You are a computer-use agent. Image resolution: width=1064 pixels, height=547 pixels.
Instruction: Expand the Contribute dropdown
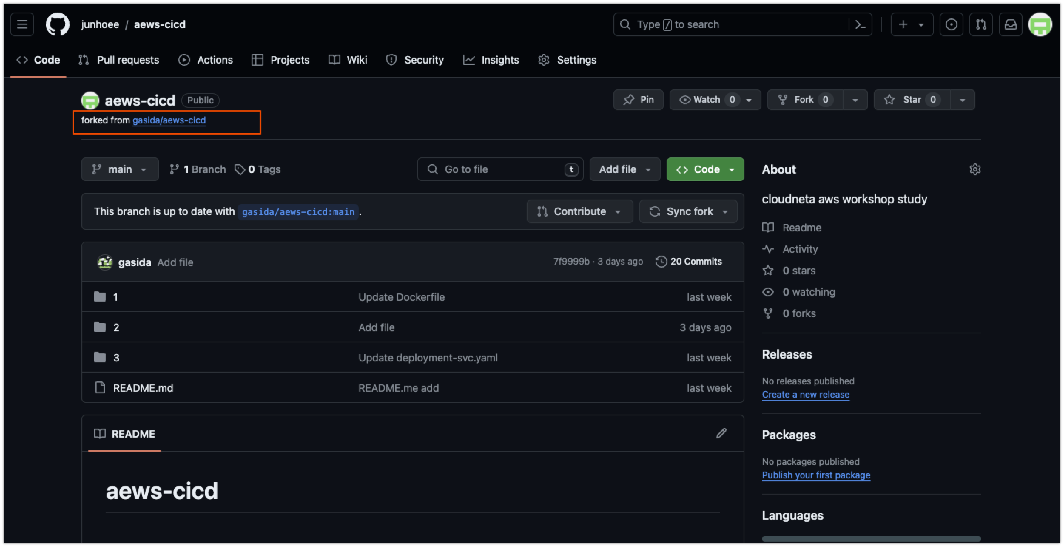(x=579, y=212)
